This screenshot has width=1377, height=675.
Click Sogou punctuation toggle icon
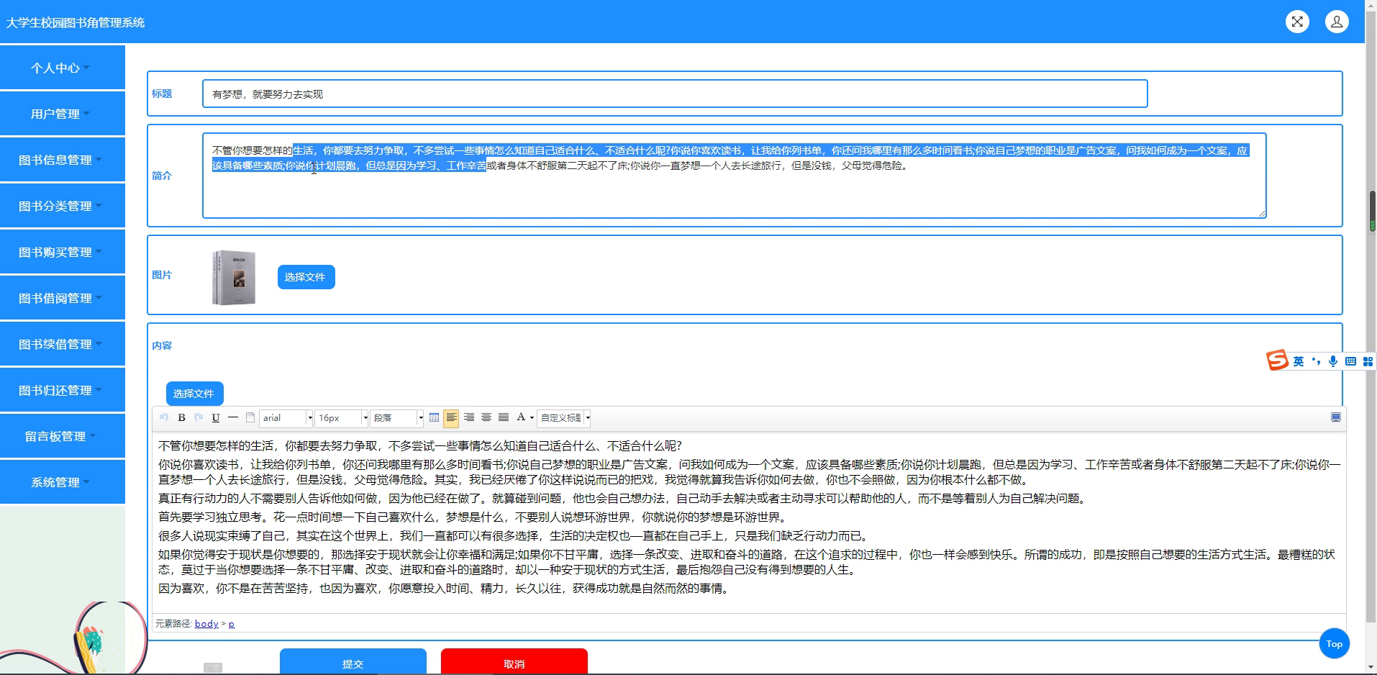[1316, 361]
